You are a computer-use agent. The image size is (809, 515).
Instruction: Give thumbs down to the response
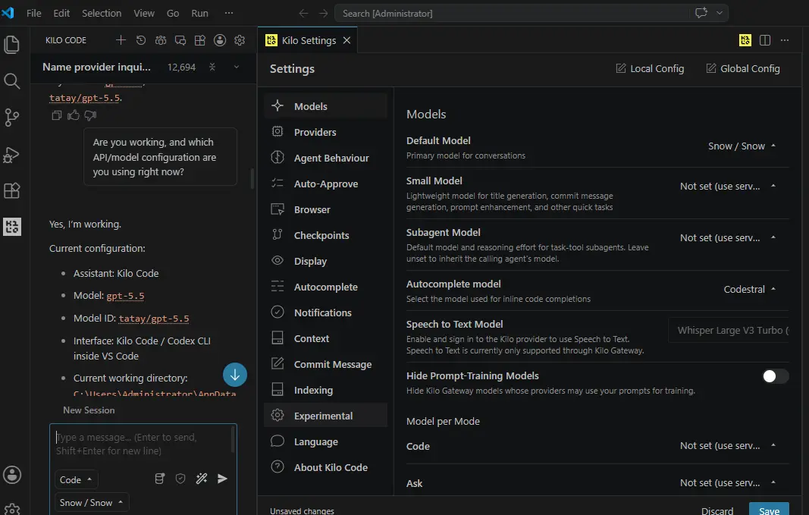90,115
